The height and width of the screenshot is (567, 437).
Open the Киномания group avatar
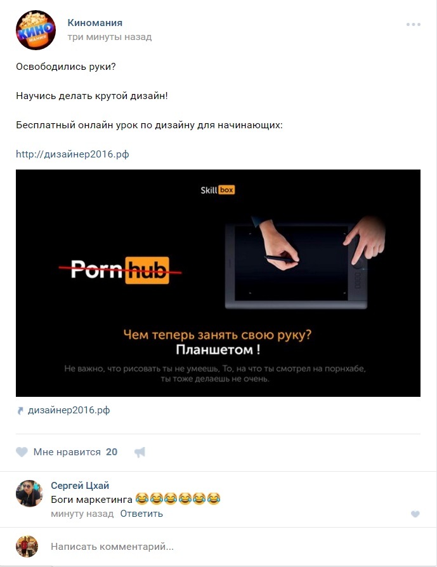36,30
